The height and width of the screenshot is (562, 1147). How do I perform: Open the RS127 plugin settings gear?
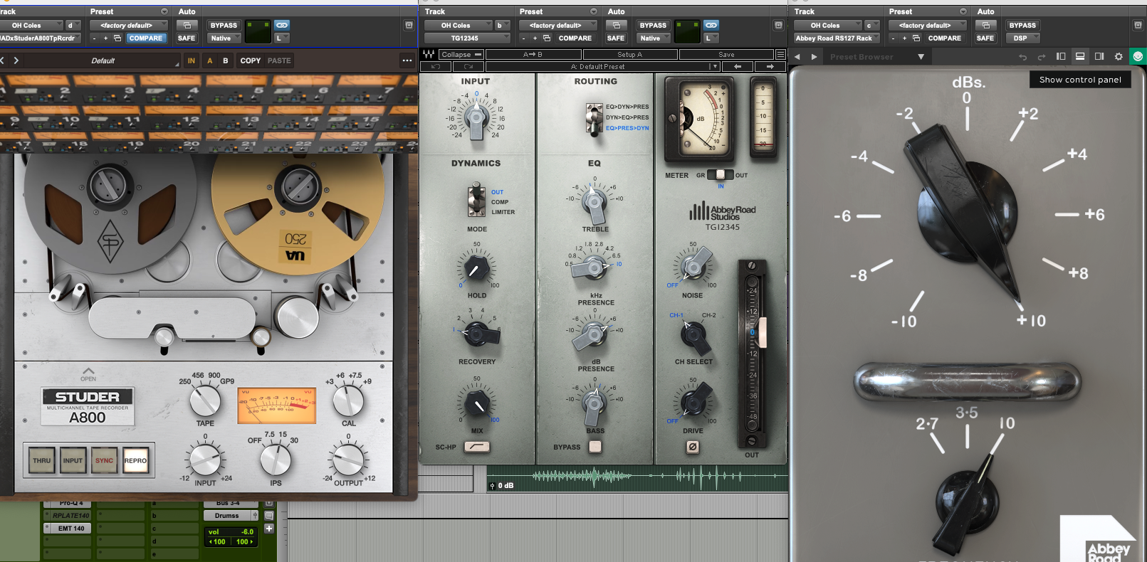click(1119, 56)
